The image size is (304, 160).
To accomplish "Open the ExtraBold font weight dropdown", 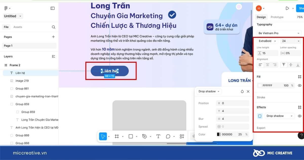I will (268, 41).
